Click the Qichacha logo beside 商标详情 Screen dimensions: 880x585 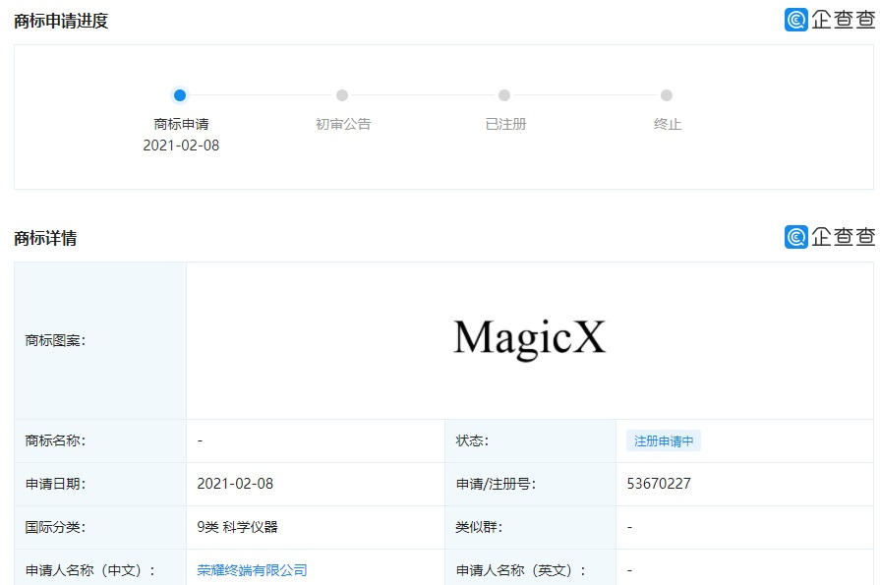pos(829,237)
